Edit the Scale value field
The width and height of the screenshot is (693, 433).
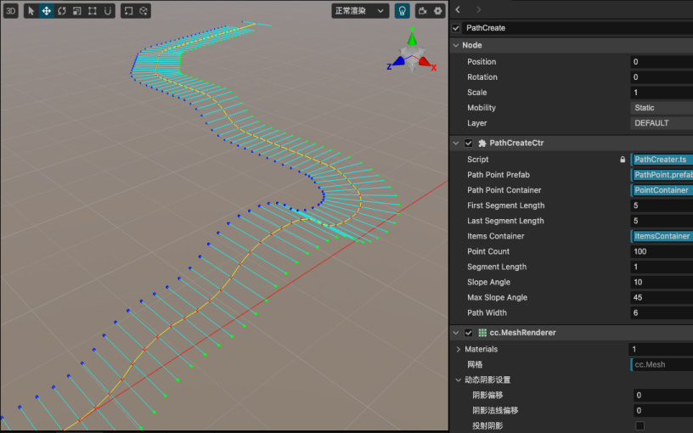[662, 93]
